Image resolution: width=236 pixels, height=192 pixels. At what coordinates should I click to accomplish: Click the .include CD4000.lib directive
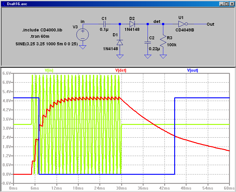[x=42, y=30]
